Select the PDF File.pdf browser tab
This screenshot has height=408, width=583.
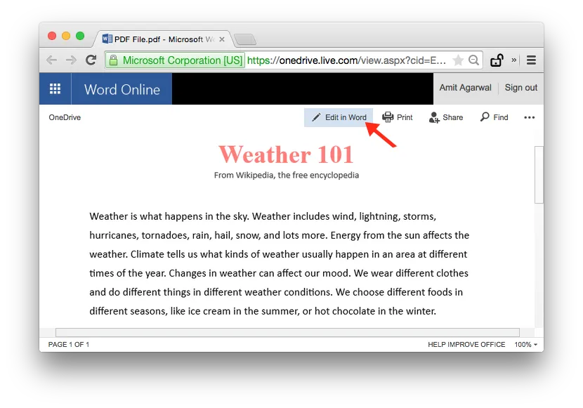click(162, 39)
